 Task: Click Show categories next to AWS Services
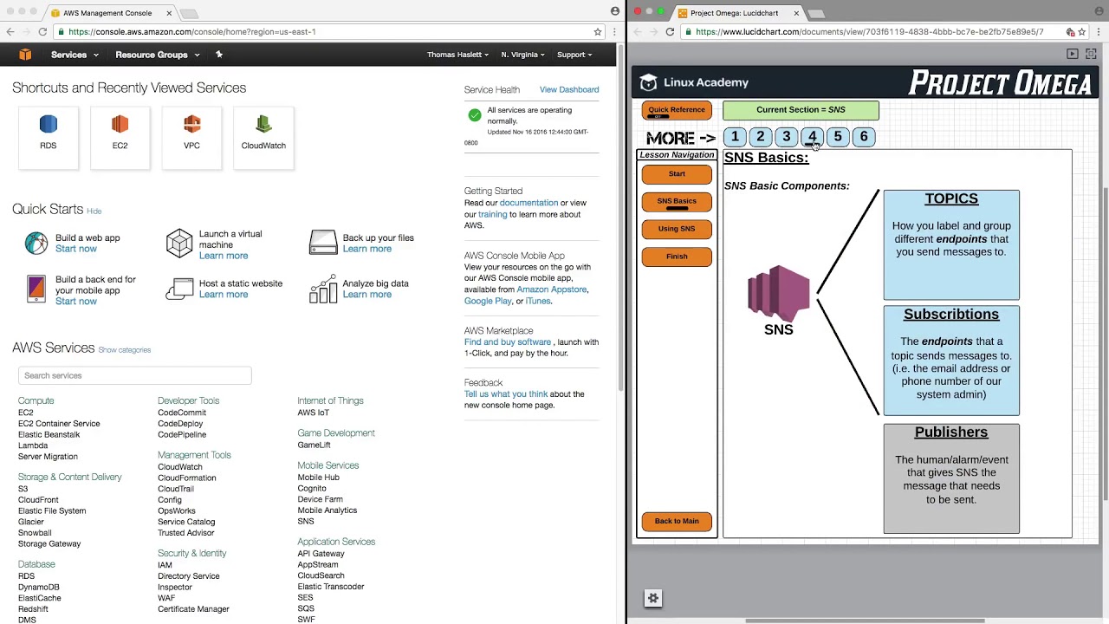tap(125, 350)
